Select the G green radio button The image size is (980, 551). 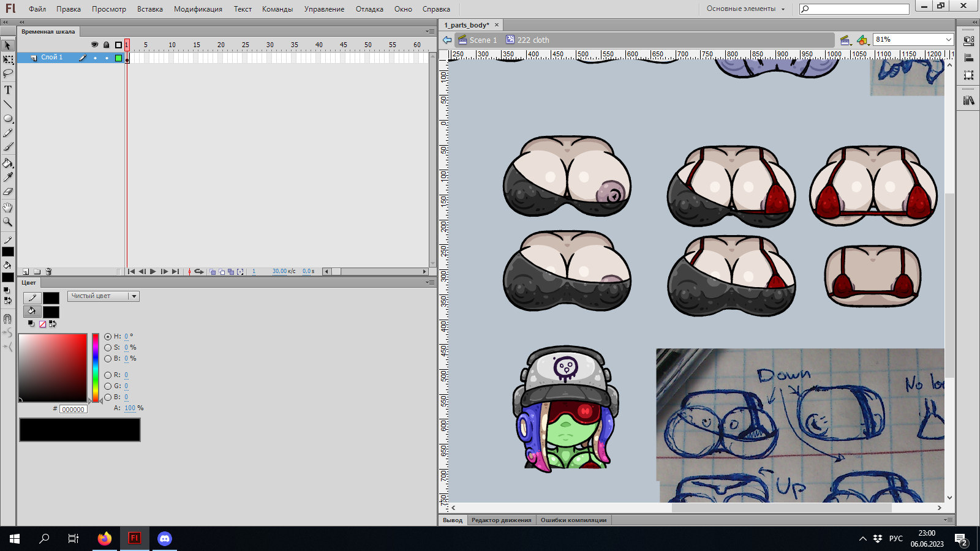108,386
